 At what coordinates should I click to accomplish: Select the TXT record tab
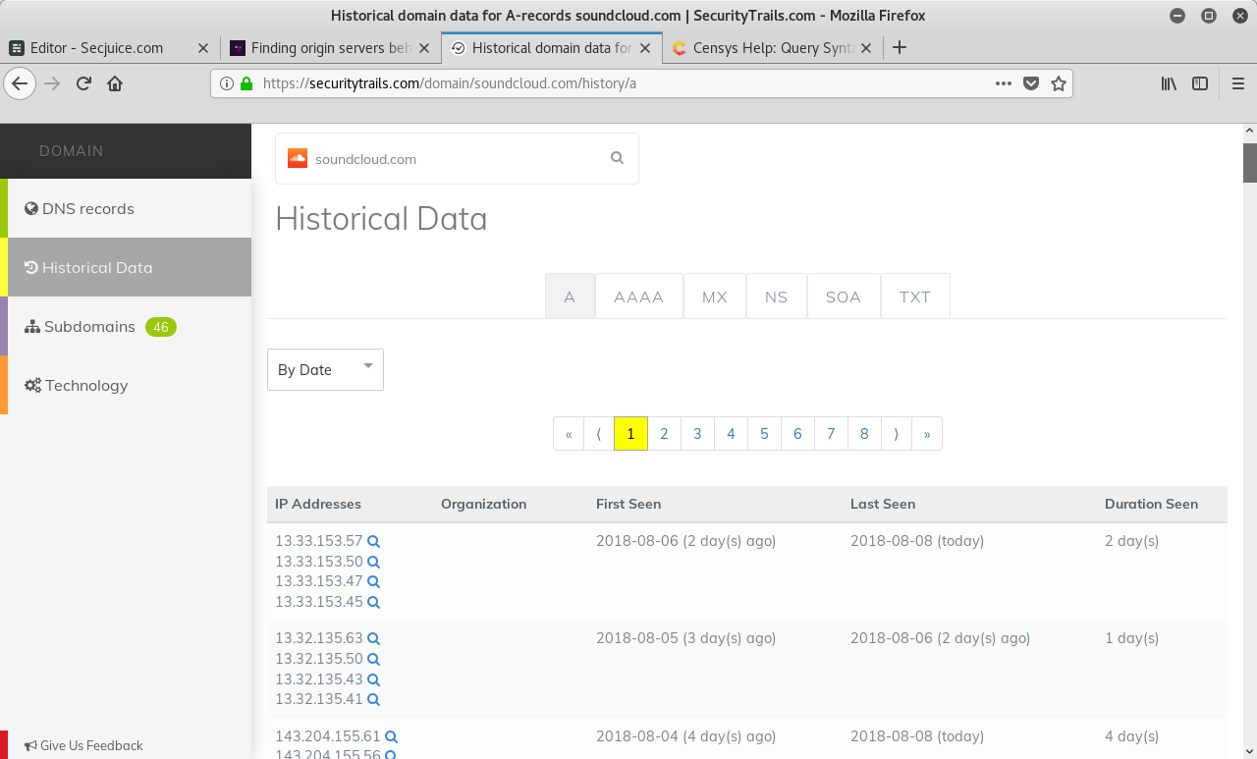pos(915,297)
